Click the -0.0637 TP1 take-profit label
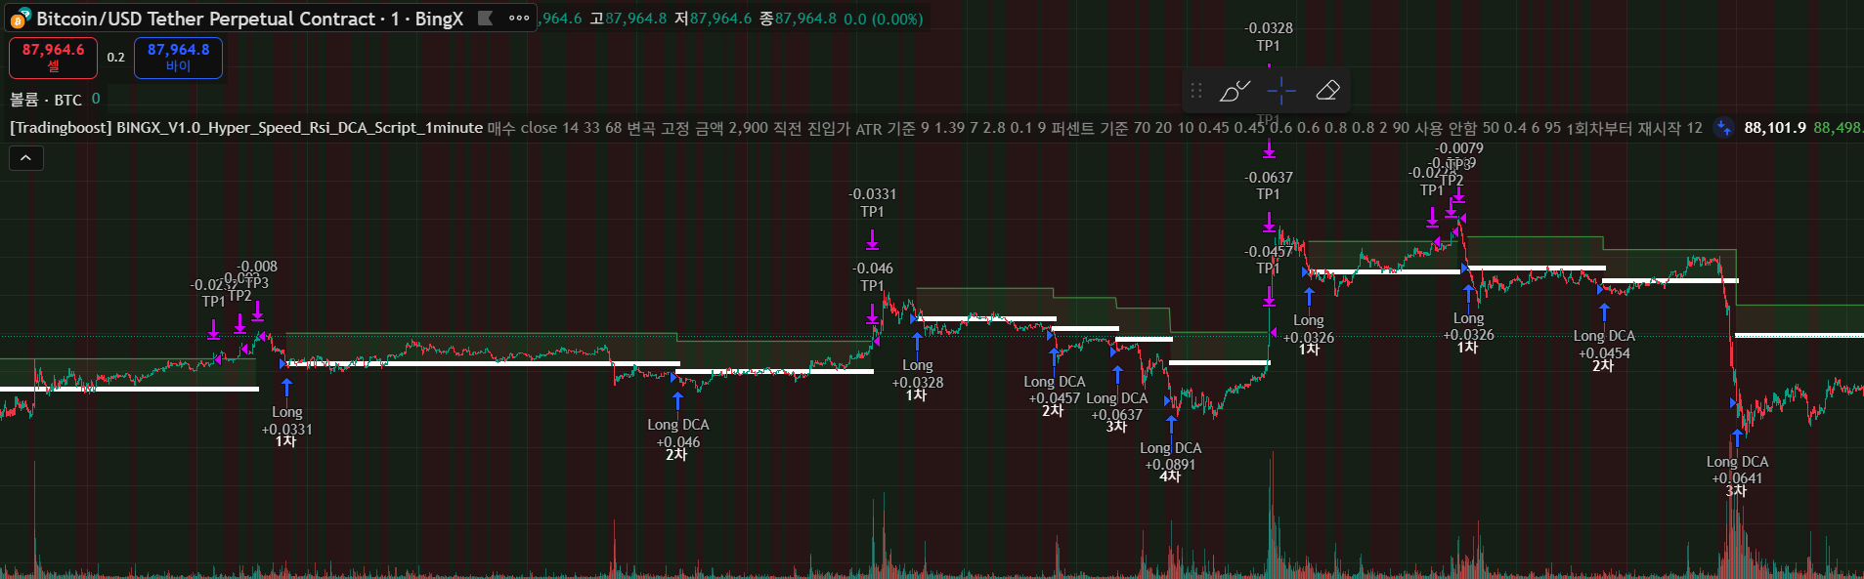Screen dimensions: 1864x579 pyautogui.click(x=1268, y=186)
